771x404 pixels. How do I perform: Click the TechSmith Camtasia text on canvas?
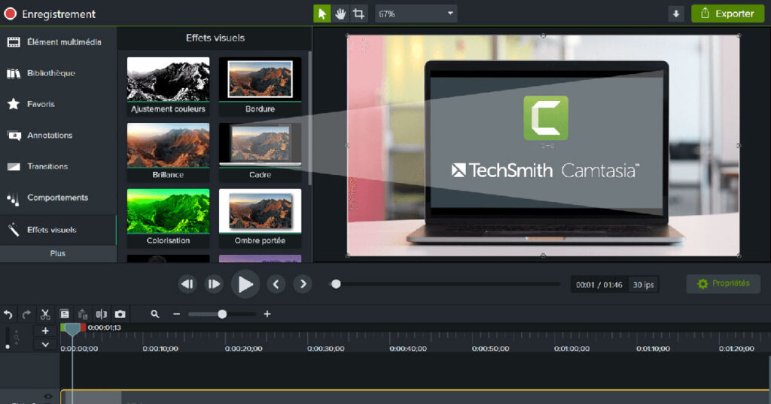545,170
